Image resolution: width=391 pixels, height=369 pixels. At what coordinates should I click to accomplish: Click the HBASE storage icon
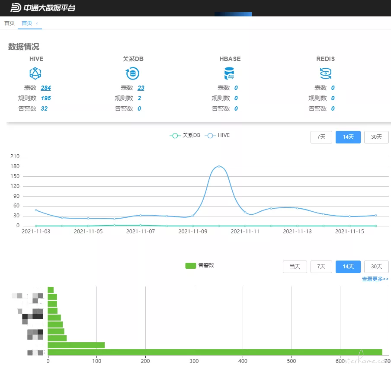(229, 73)
